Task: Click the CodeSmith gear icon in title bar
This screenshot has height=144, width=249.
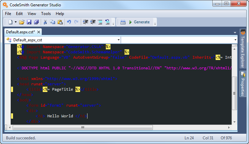Action: pyautogui.click(x=5, y=5)
